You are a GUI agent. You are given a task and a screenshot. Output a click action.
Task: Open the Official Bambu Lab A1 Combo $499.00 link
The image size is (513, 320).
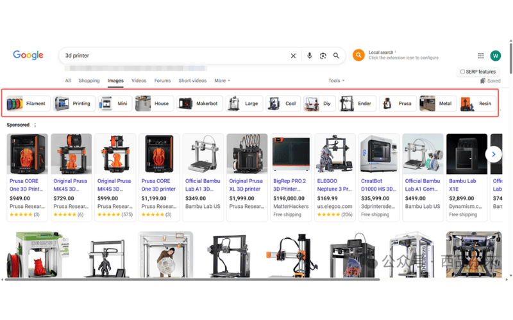(x=423, y=185)
